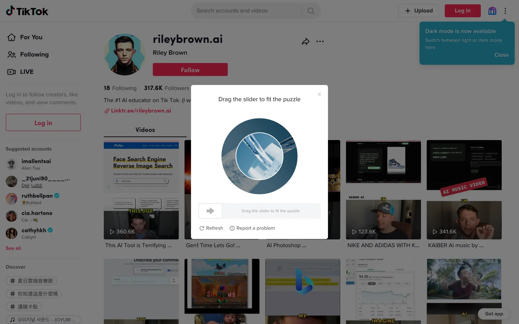This screenshot has width=519, height=324.
Task: Select the Videos tab
Action: tap(145, 130)
